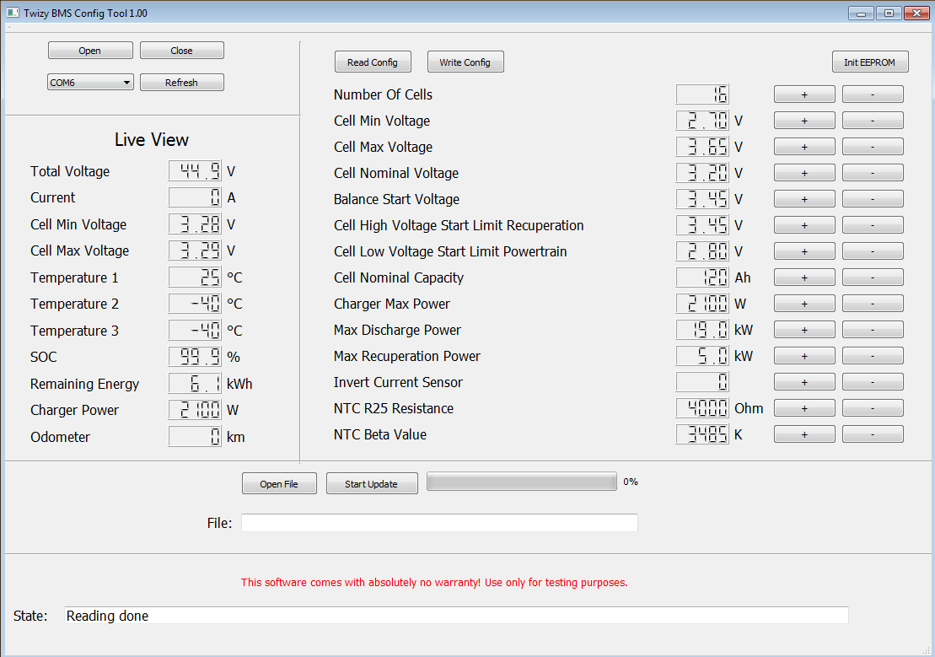
Task: Increase Number Of Cells with plus
Action: click(804, 94)
